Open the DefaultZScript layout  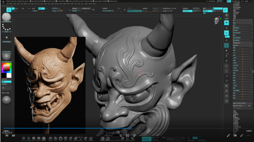coord(236,1)
